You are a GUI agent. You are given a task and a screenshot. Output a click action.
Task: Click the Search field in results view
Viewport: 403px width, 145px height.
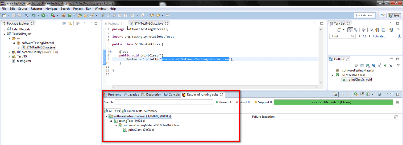164,102
